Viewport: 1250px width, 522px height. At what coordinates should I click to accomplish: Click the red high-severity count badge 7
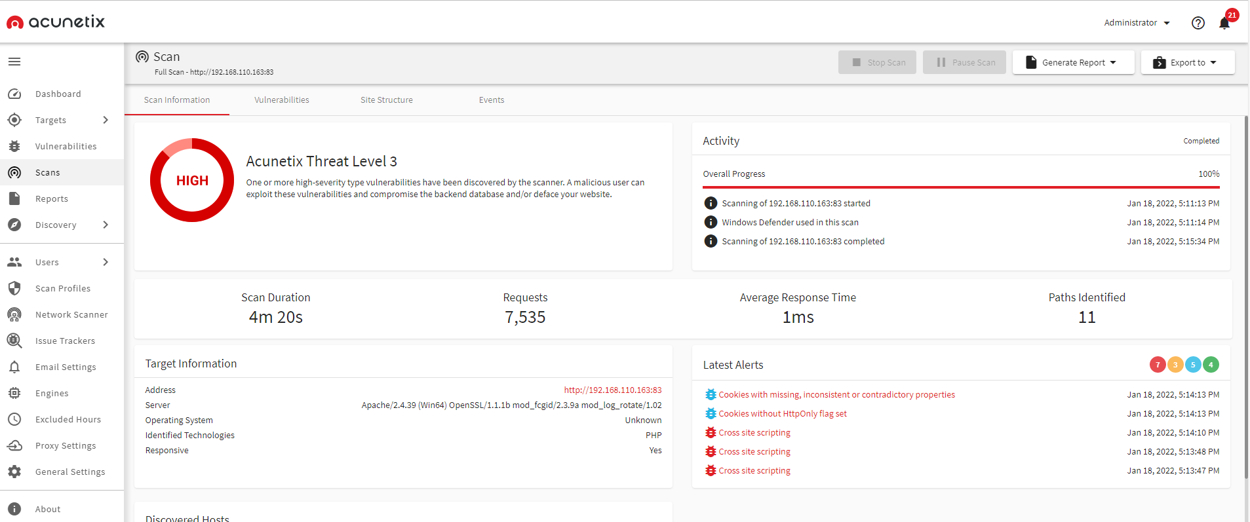coord(1158,365)
